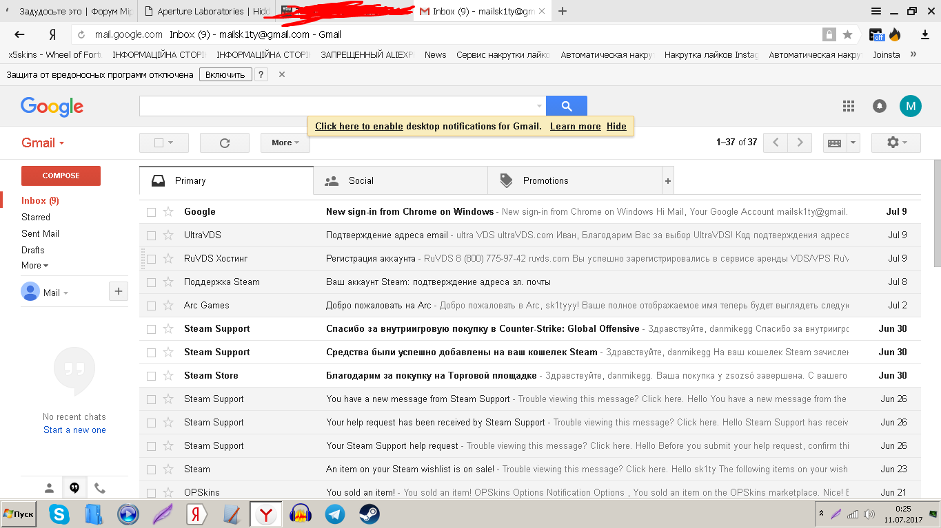Select the UltraVDS email checkbox

coord(152,235)
